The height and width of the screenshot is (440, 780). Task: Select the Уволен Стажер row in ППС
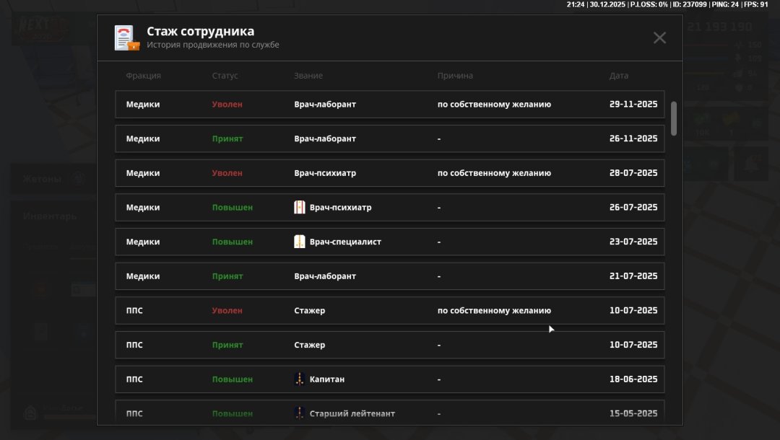tap(389, 311)
